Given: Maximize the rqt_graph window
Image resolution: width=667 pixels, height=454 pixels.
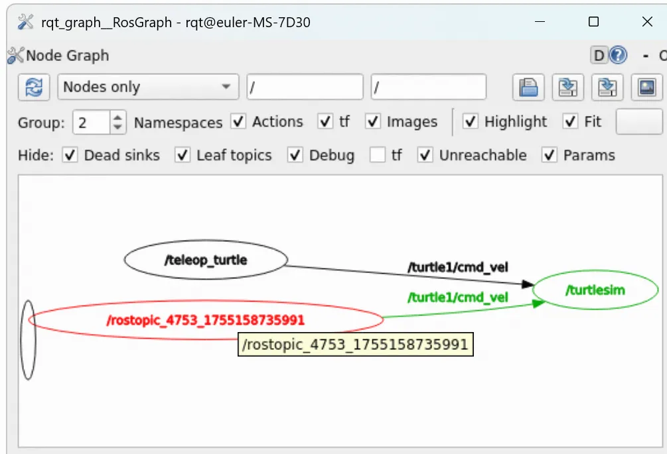Looking at the screenshot, I should click(593, 22).
